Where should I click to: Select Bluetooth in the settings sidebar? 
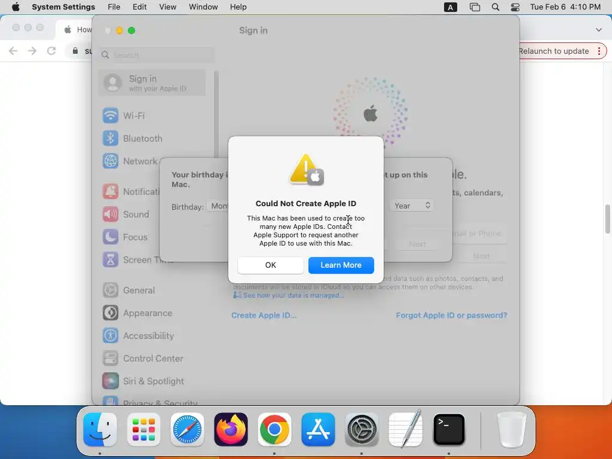pyautogui.click(x=152, y=138)
